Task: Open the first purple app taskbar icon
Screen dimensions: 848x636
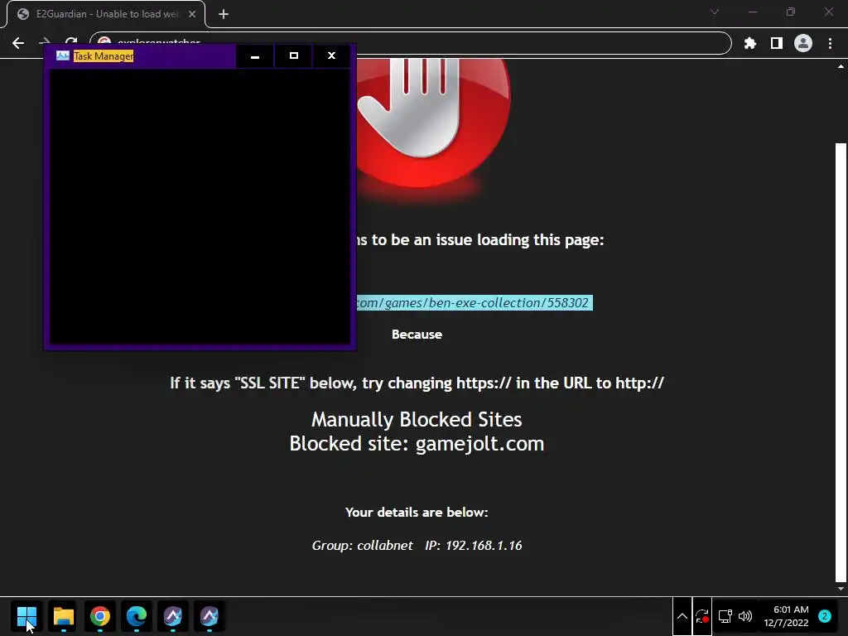Action: click(x=172, y=616)
